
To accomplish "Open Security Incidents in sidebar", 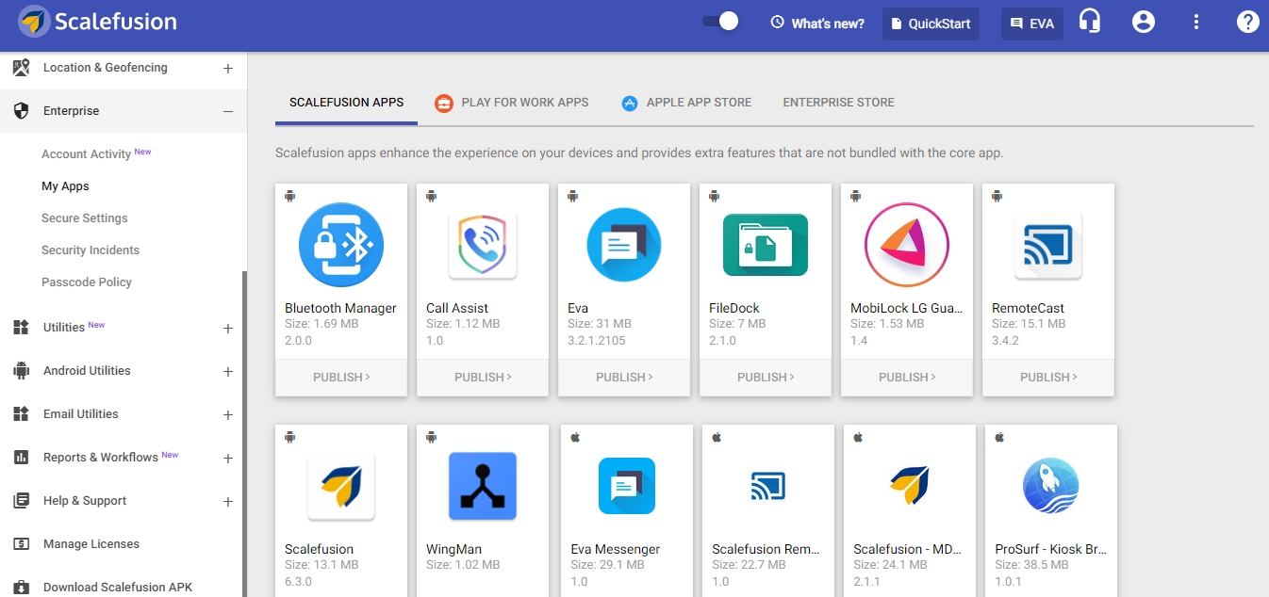I will [91, 250].
